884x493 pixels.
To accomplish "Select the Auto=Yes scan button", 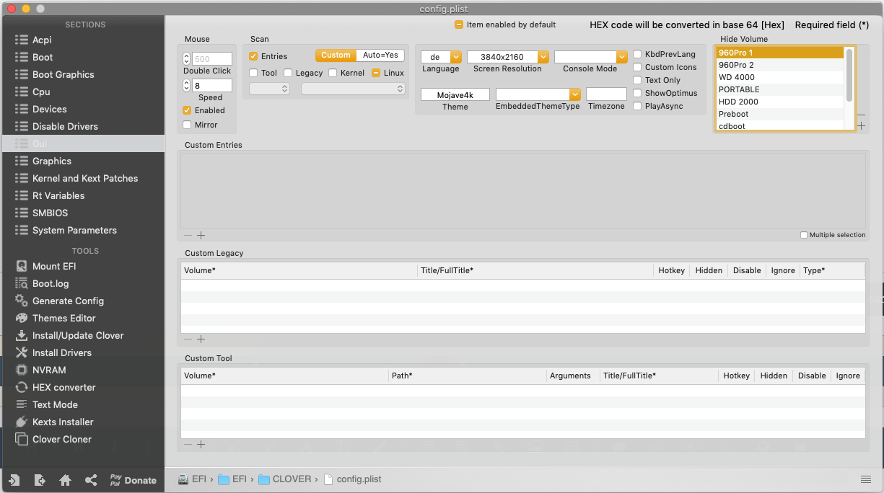I will pyautogui.click(x=380, y=55).
